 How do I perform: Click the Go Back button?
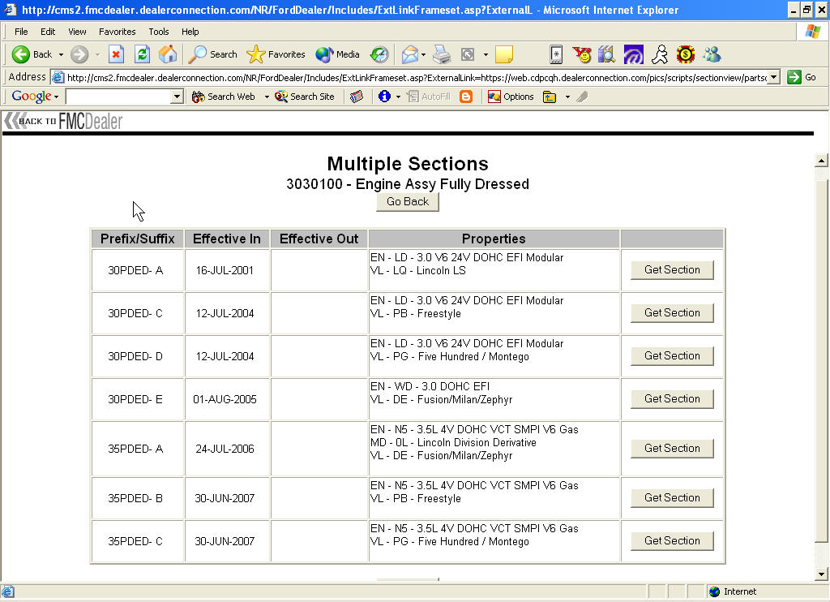point(407,201)
